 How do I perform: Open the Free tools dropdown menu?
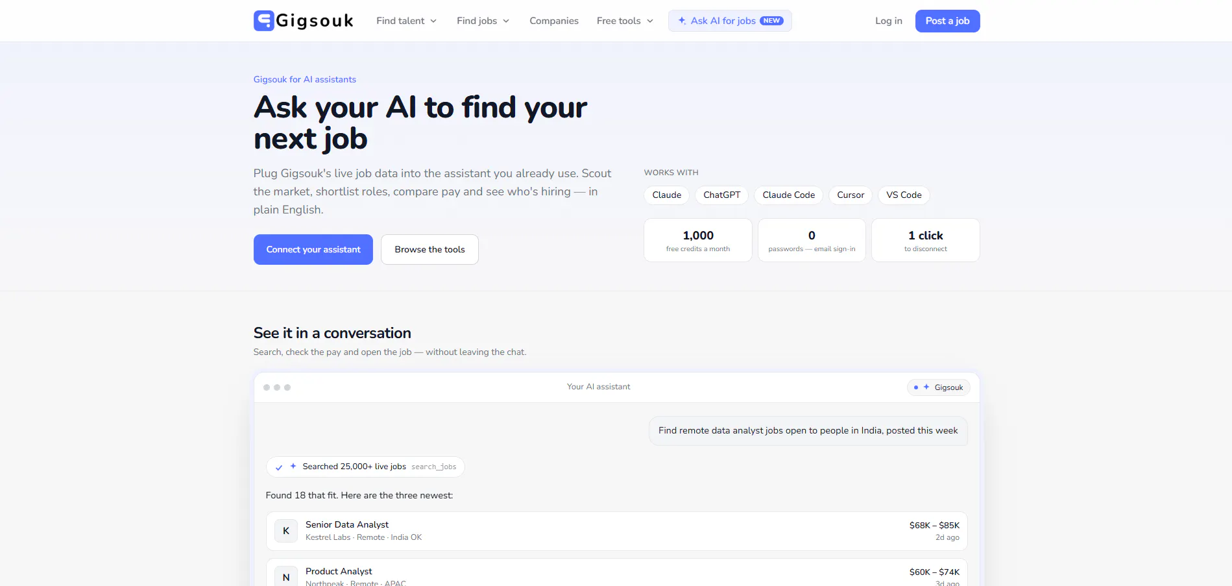coord(625,21)
